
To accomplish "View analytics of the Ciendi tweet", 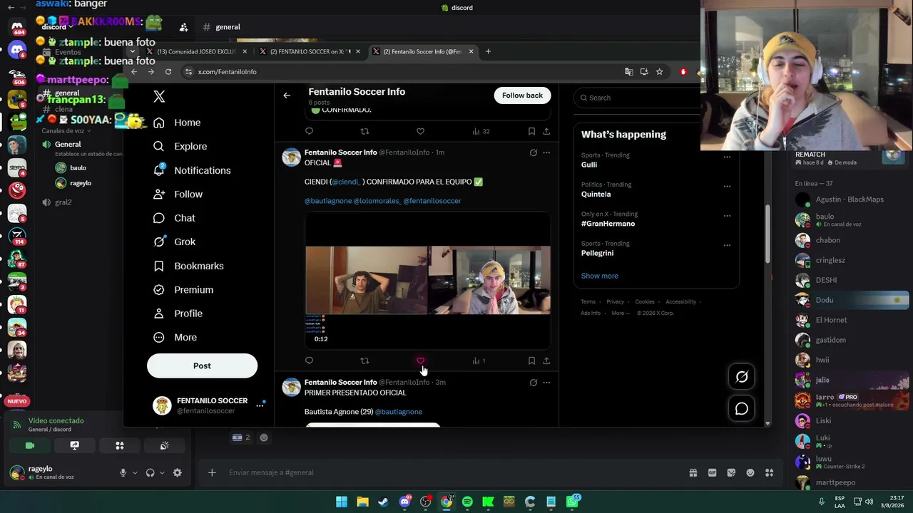I will pos(479,361).
